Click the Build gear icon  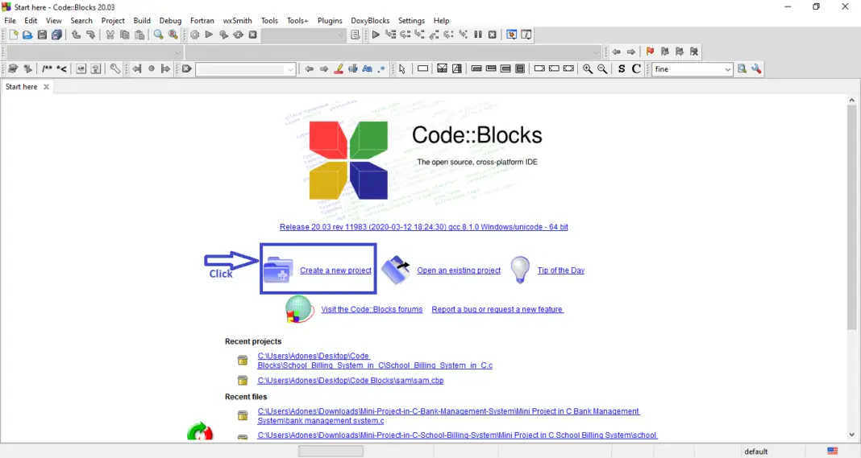coord(194,35)
